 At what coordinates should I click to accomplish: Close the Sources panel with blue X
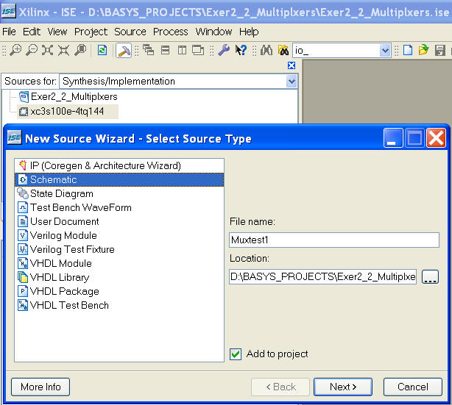[x=292, y=65]
